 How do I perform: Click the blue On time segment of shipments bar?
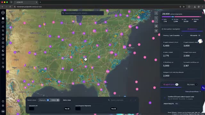(173, 17)
